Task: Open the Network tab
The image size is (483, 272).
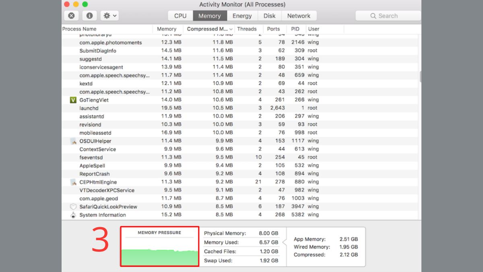Action: 299,16
